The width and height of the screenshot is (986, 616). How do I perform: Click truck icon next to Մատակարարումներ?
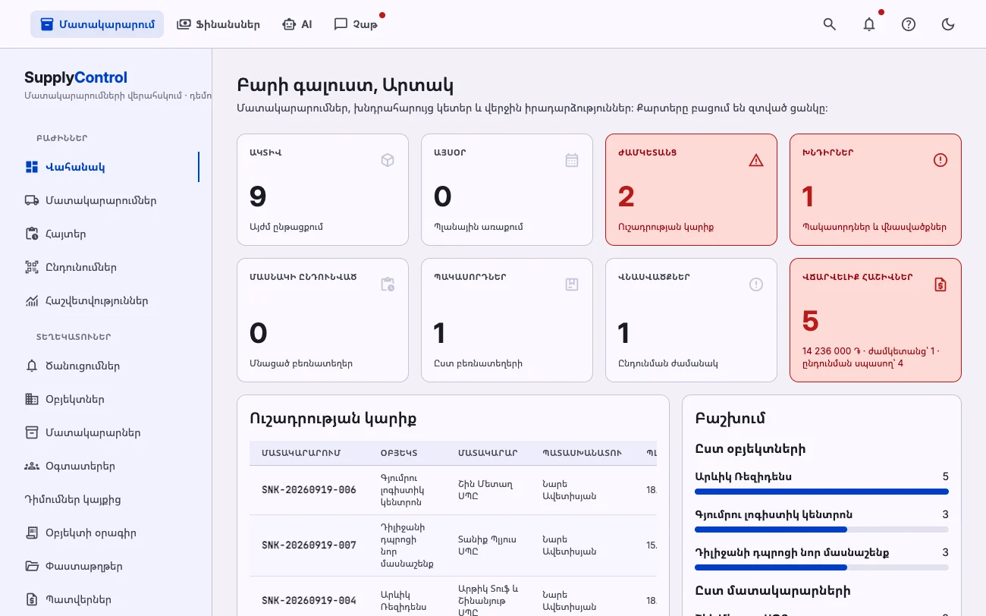coord(32,200)
